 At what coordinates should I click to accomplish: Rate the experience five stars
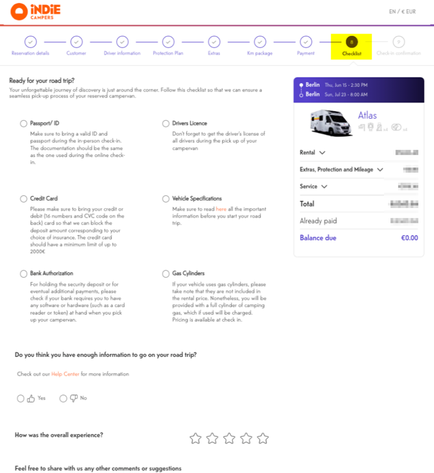pyautogui.click(x=263, y=438)
